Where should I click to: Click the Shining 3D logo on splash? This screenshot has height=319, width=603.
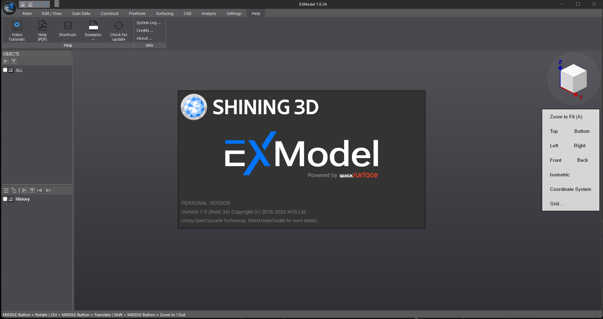coord(250,107)
